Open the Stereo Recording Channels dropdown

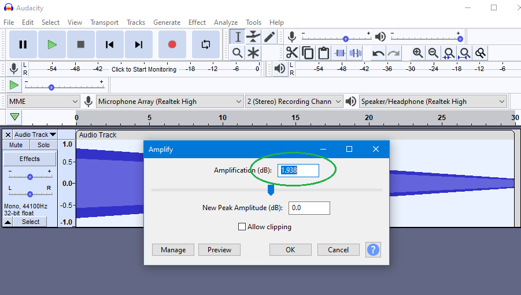point(294,102)
